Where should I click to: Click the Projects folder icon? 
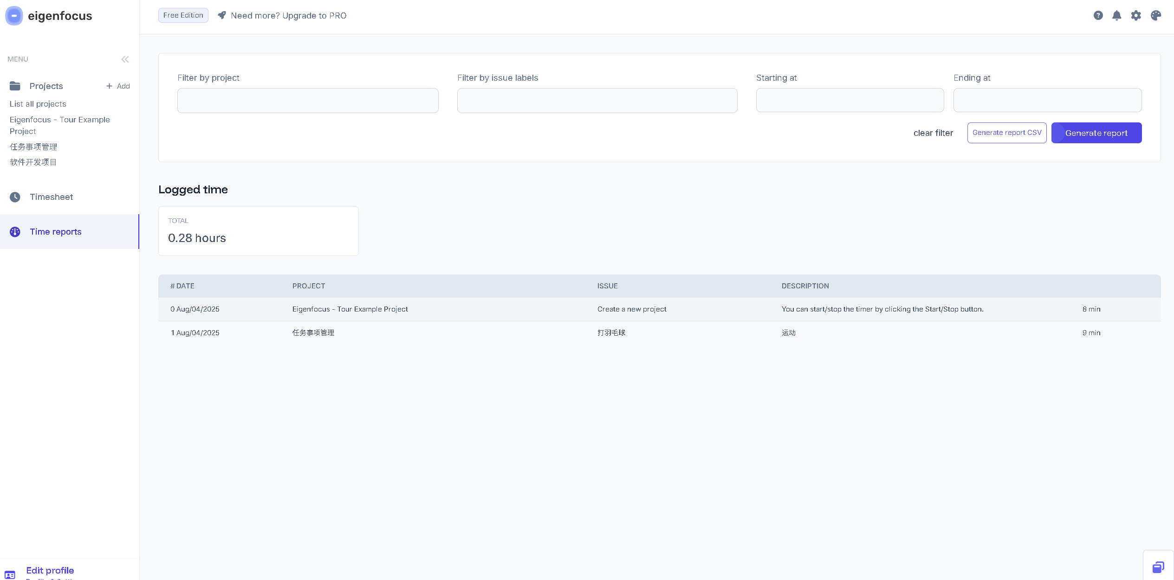coord(15,86)
